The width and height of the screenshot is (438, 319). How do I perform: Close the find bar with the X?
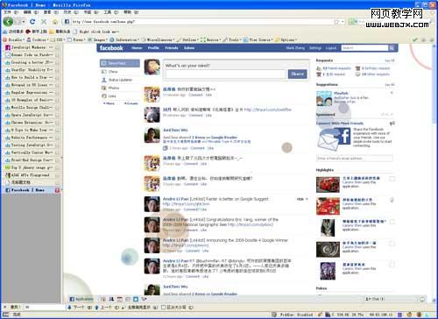(5, 307)
